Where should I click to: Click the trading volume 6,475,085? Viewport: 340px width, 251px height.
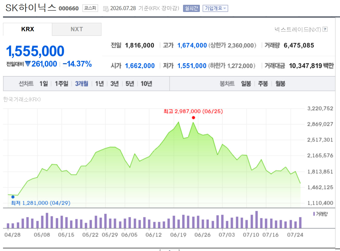pos(299,45)
